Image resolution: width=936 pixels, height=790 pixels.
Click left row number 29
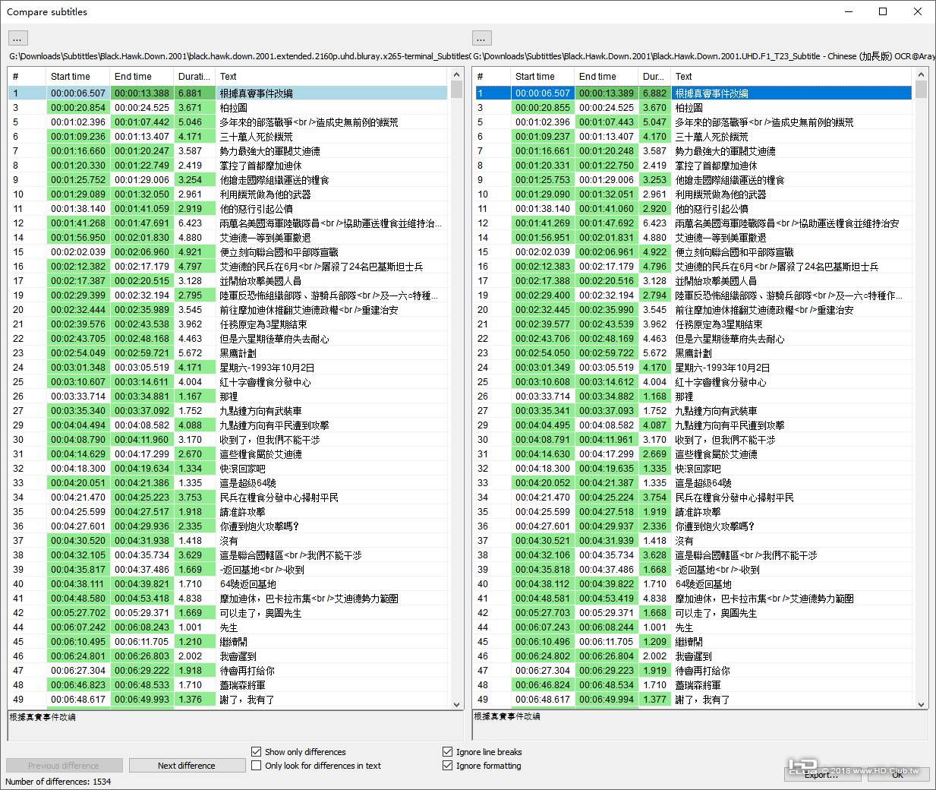coord(18,425)
